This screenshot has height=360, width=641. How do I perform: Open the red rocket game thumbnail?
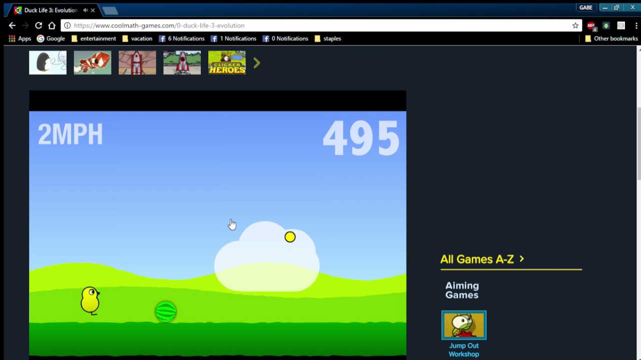pos(137,62)
